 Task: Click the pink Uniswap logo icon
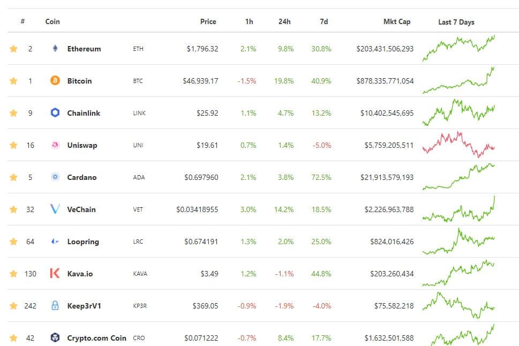[55, 145]
